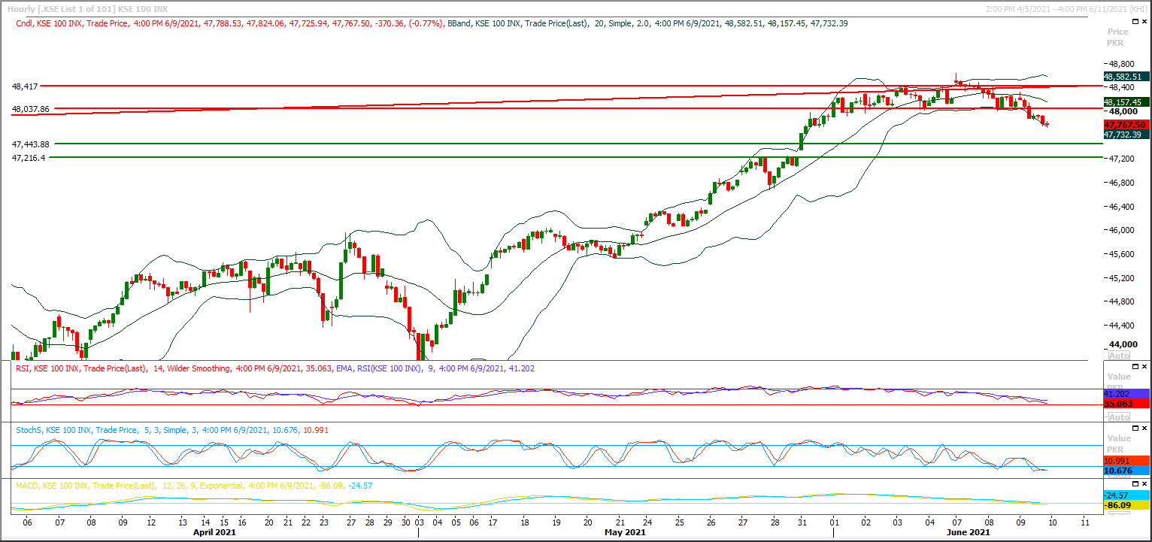
Task: Maximize the MACD indicator pane
Action: click(x=1135, y=484)
